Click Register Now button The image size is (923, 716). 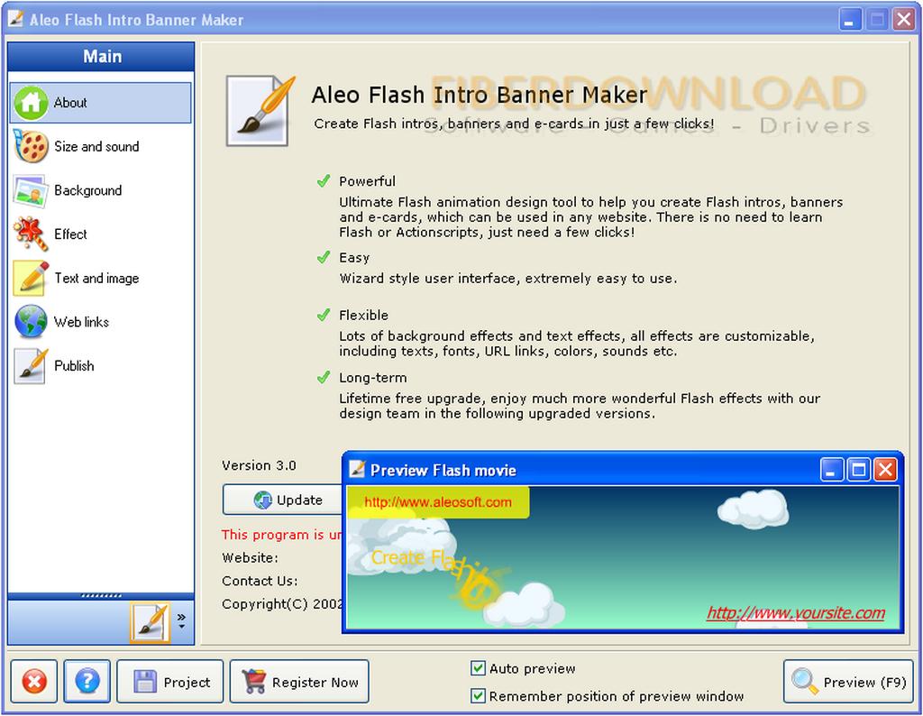point(299,681)
